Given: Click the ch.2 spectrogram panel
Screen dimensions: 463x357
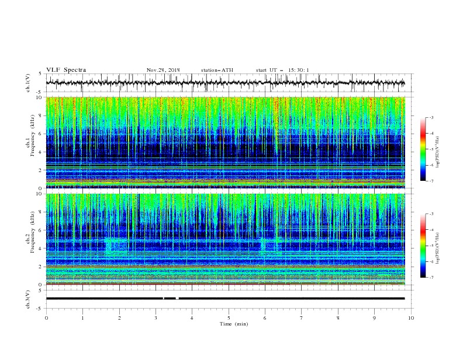Looking at the screenshot, I should click(x=226, y=239).
